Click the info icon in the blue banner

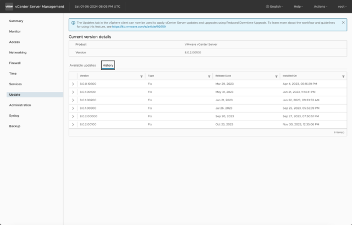point(73,23)
